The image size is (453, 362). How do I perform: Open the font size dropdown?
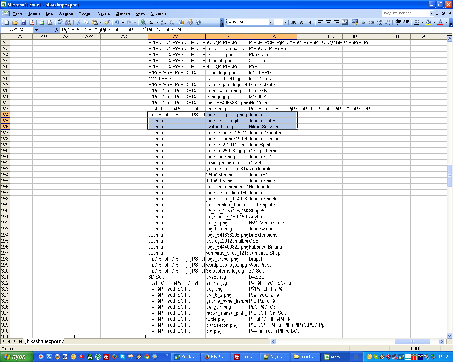(285, 22)
